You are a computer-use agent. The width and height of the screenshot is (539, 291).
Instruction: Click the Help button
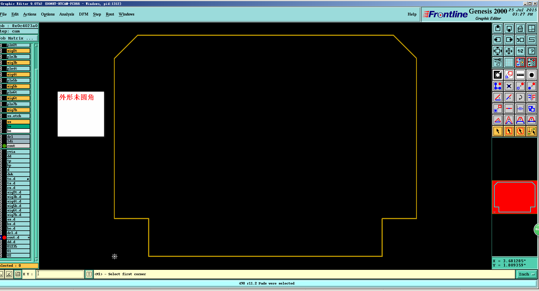coord(412,14)
